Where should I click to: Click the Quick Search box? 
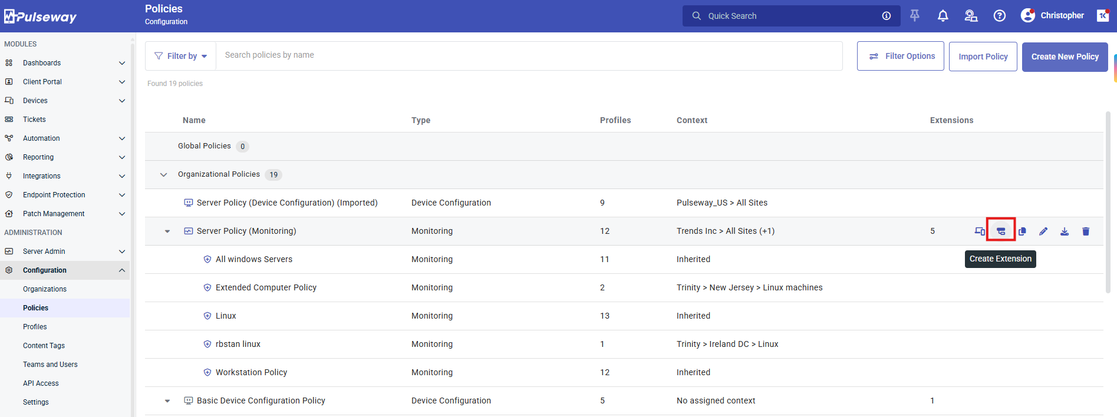pyautogui.click(x=791, y=16)
